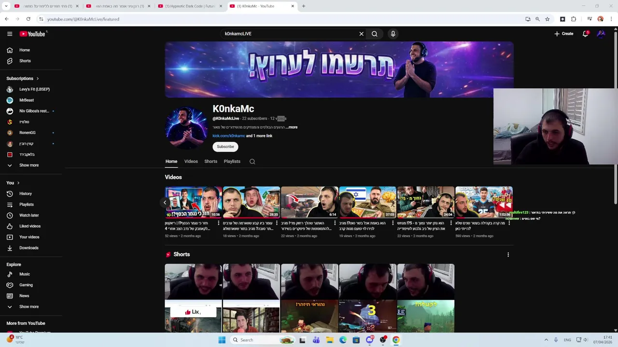Open Windows Start menu
The image size is (618, 347).
point(222,340)
